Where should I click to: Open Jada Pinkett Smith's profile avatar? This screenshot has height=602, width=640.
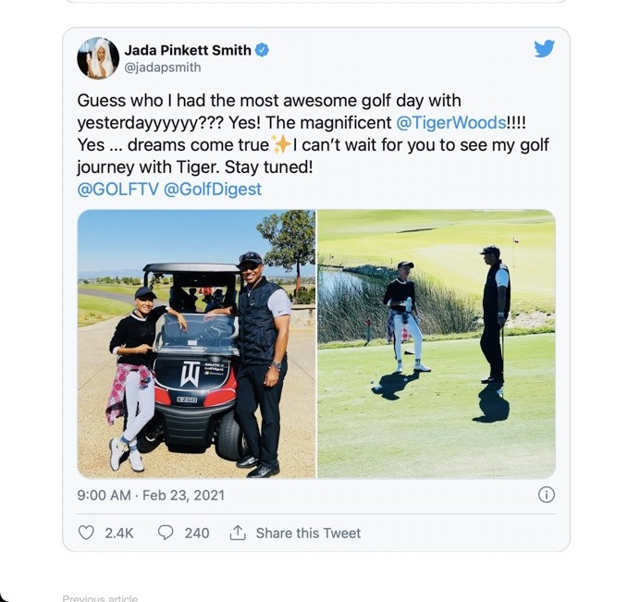(98, 58)
